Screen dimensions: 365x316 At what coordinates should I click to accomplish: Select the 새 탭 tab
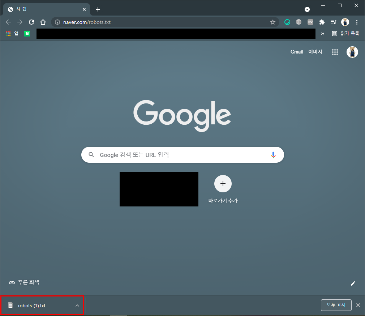coord(47,9)
